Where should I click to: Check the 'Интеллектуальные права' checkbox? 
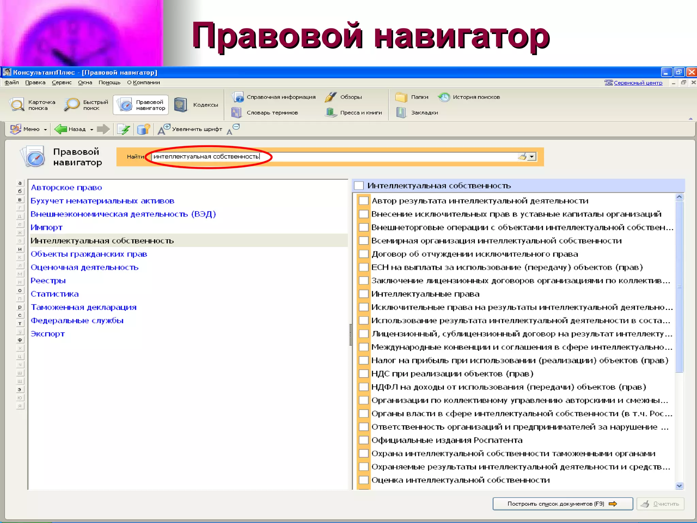point(363,294)
